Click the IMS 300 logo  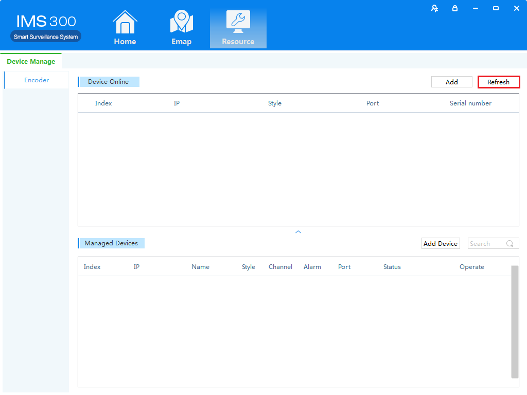[46, 28]
